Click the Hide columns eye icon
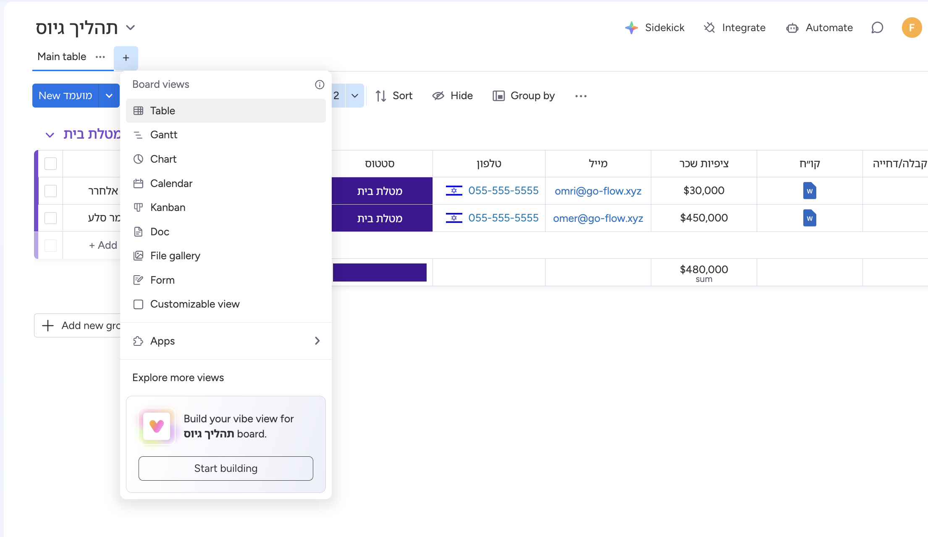This screenshot has width=928, height=537. (438, 96)
